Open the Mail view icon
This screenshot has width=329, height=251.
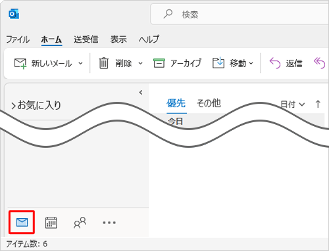22,223
